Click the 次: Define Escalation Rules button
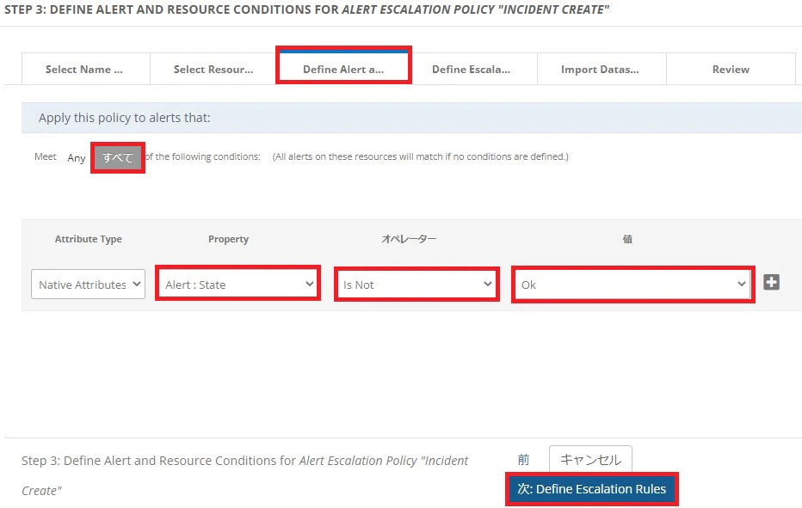This screenshot has height=508, width=802. pyautogui.click(x=592, y=489)
